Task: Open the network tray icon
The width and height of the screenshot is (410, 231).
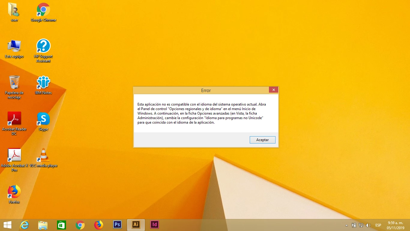Action: [x=361, y=225]
